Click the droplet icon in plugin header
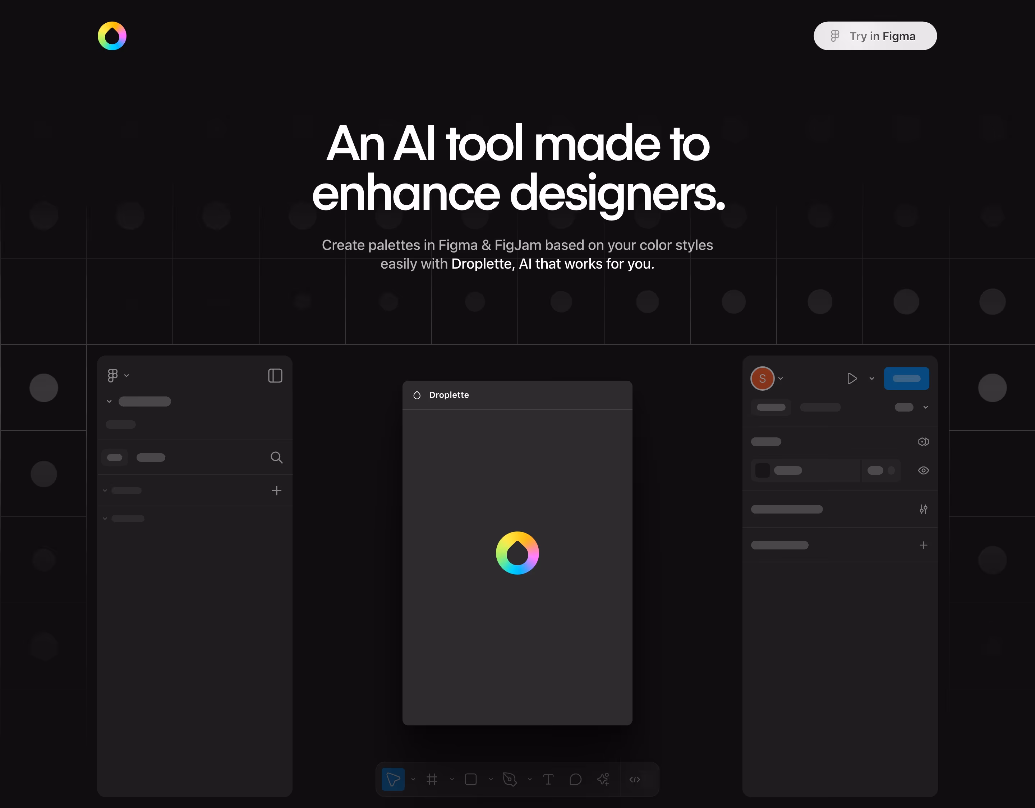 tap(417, 395)
